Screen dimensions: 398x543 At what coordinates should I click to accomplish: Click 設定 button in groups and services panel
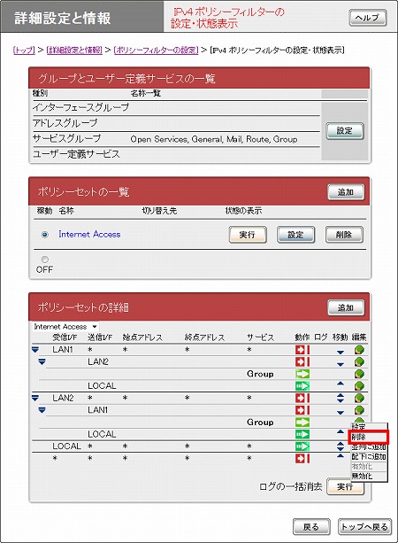tap(345, 131)
